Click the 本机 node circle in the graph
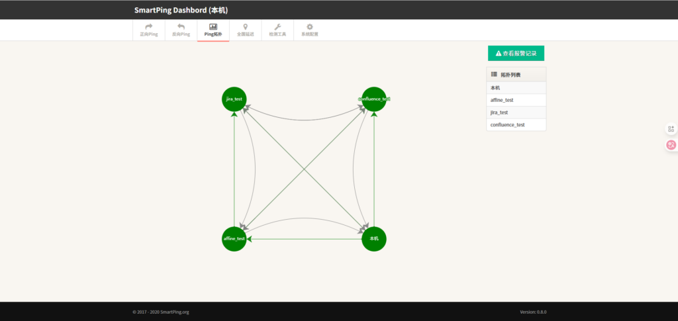 pyautogui.click(x=374, y=238)
